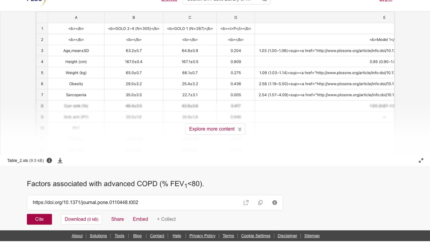Open the Blog footer link
Viewport: 430px width, 242px height.
click(x=137, y=236)
